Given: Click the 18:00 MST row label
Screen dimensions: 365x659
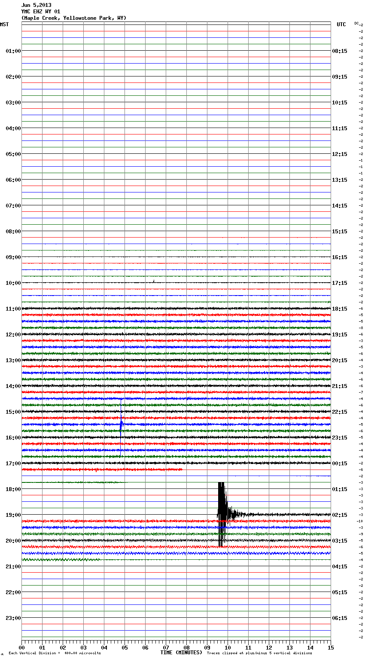Looking at the screenshot, I should [13, 489].
